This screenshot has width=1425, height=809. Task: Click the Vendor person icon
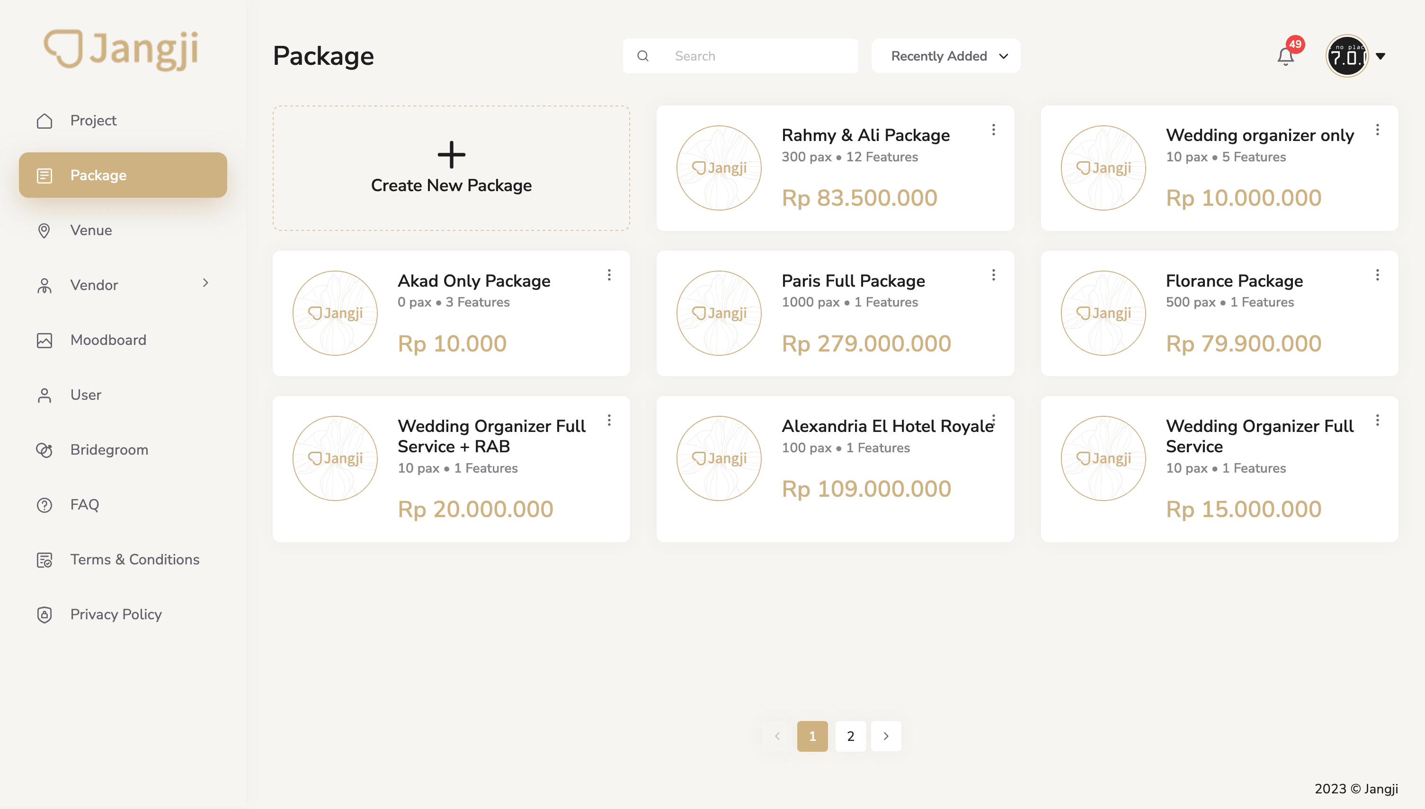point(45,285)
